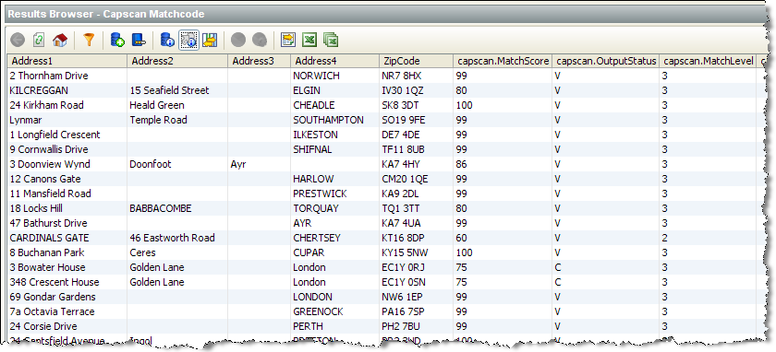Screen dimensions: 776x352
Task: Click the first grey circle toolbar icon
Action: tap(238, 40)
